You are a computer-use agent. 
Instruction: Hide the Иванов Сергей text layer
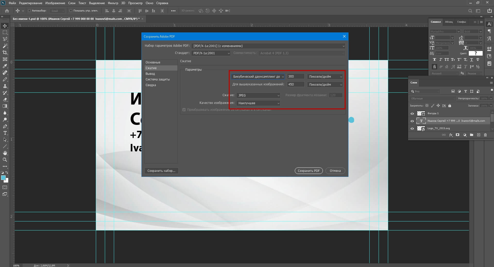point(412,121)
